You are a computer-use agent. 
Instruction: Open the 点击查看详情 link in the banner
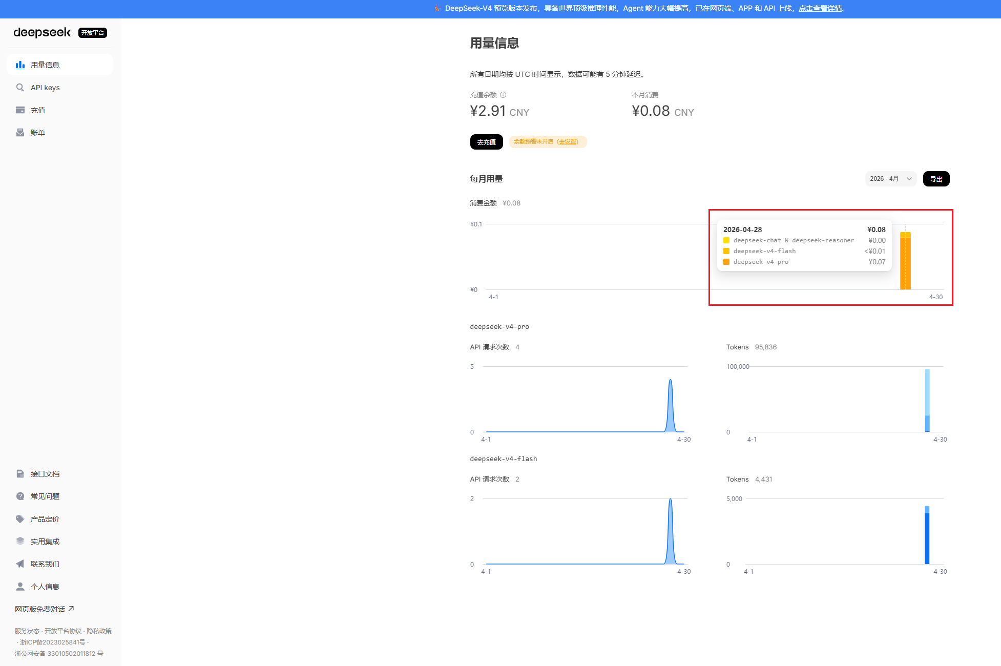820,8
